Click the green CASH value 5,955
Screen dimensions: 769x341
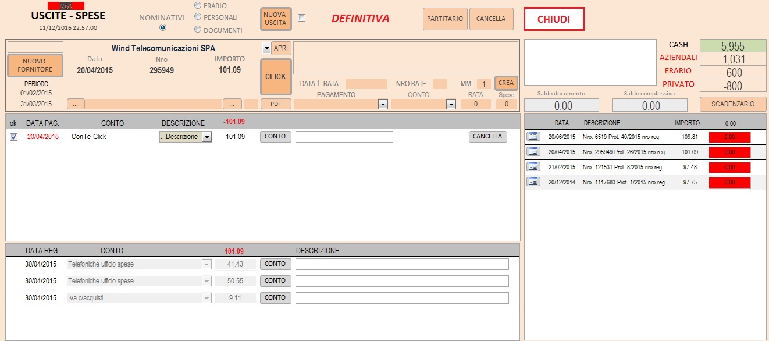[x=733, y=47]
